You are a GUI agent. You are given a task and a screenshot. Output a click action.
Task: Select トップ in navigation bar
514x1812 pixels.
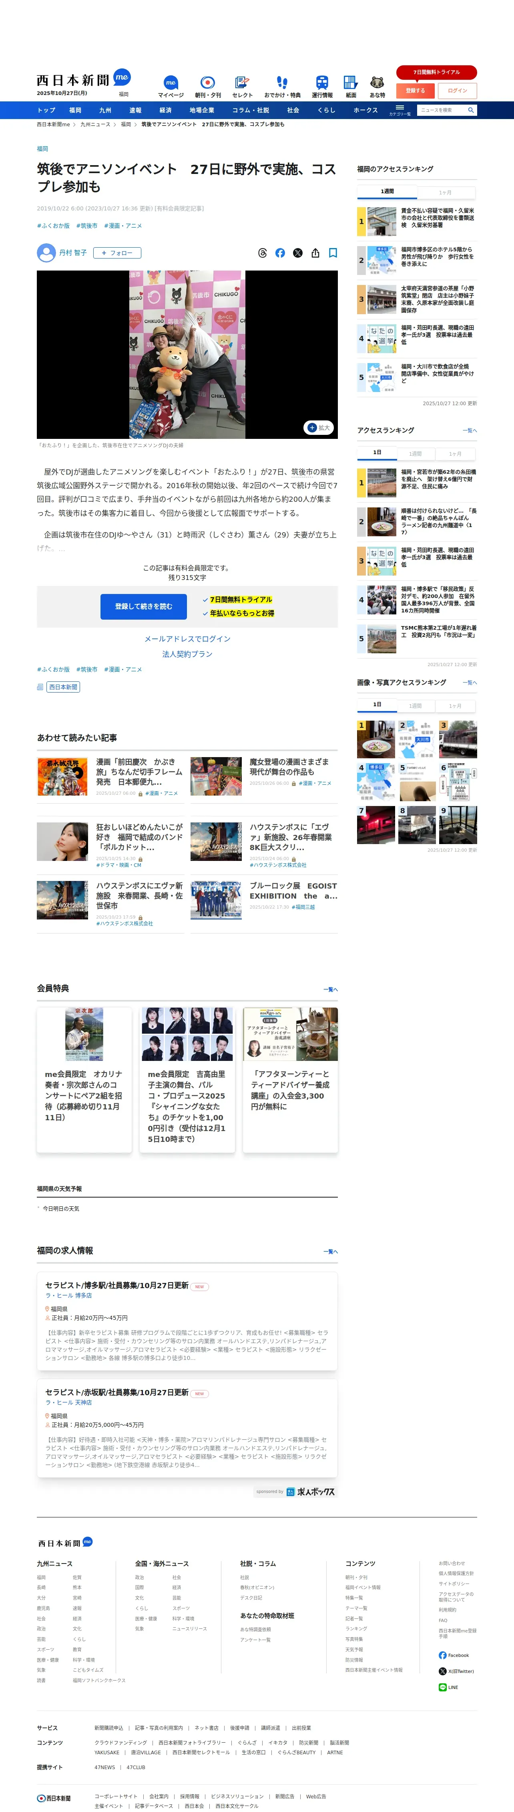[x=46, y=111]
